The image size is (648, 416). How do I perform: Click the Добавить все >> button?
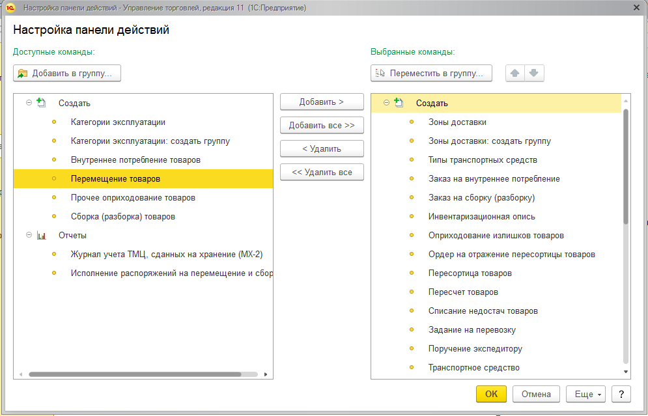pos(322,125)
